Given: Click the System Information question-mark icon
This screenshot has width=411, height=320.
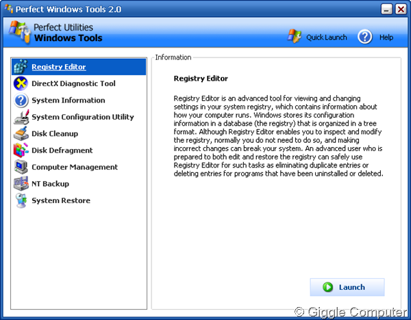Looking at the screenshot, I should pos(21,101).
